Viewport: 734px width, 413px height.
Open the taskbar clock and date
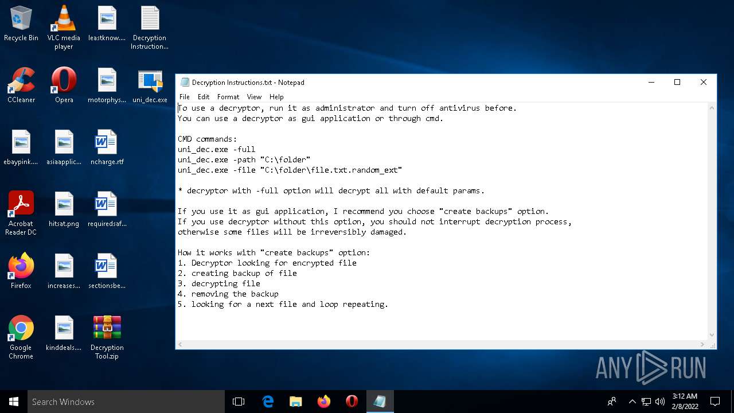pyautogui.click(x=685, y=402)
